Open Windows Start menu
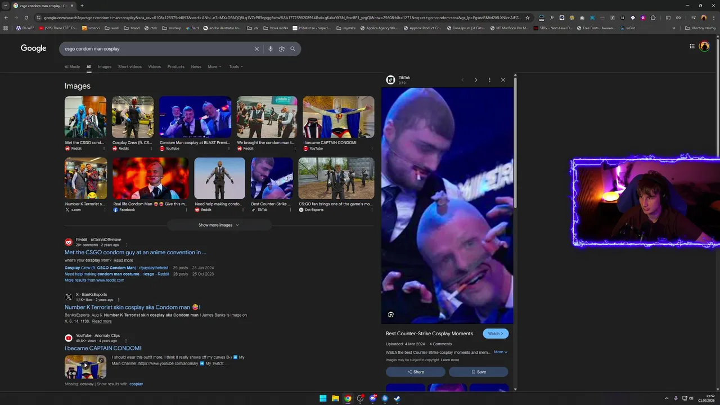 [x=323, y=398]
